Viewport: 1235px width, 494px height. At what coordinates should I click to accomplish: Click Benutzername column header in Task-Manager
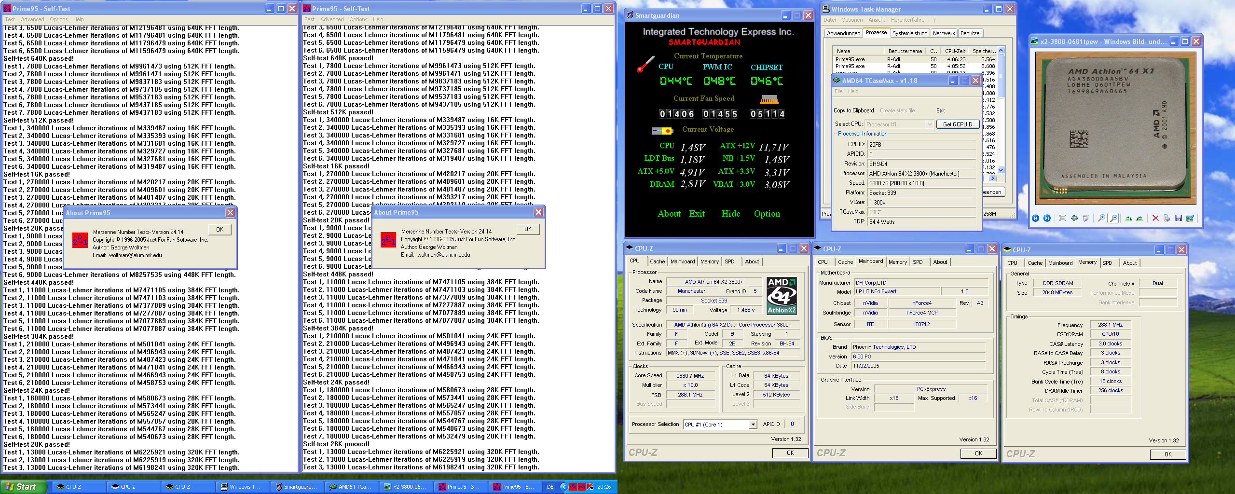(905, 51)
